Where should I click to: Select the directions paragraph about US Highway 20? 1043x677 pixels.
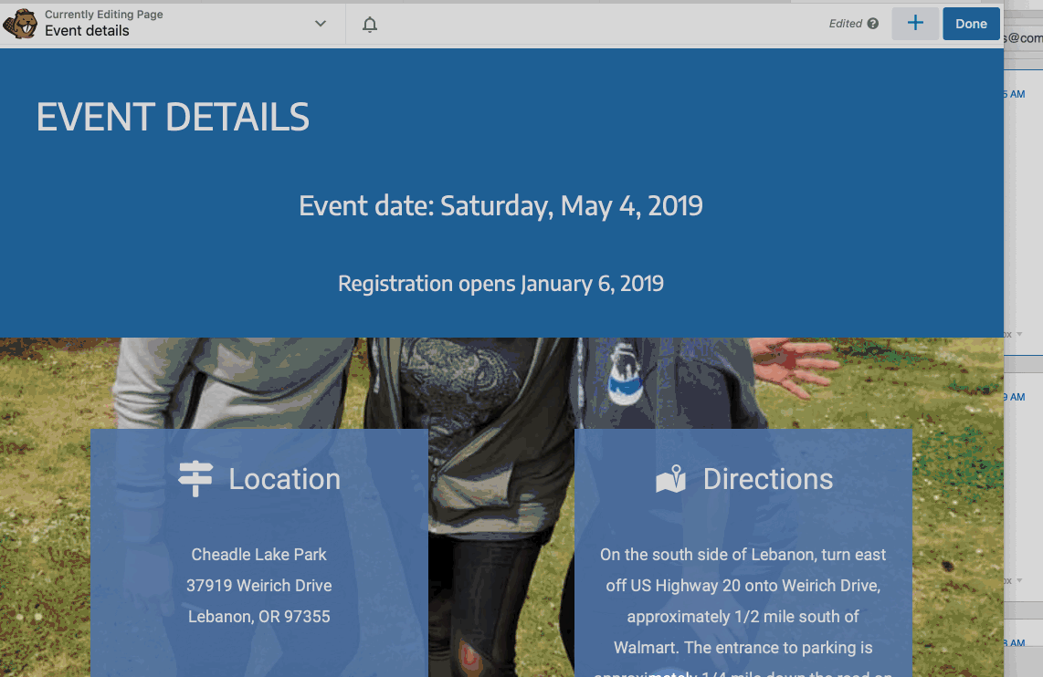point(743,601)
